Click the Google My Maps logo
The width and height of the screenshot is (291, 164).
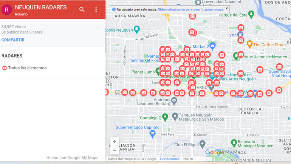pyautogui.click(x=225, y=152)
